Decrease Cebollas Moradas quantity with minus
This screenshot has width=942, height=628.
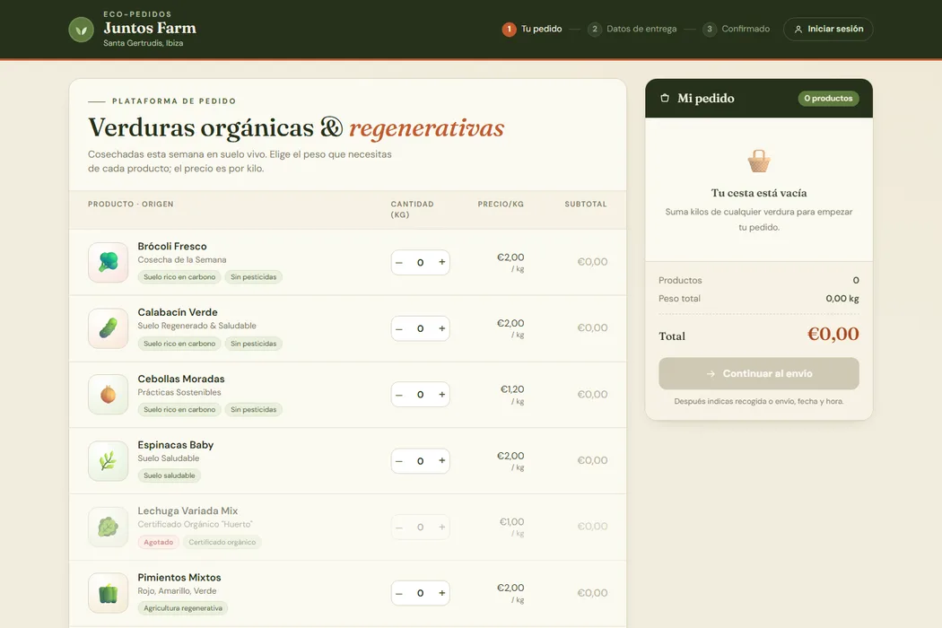[x=399, y=394]
